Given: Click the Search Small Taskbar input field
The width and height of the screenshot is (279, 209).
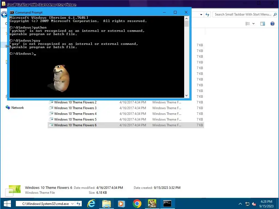Looking at the screenshot, I should click(243, 14).
